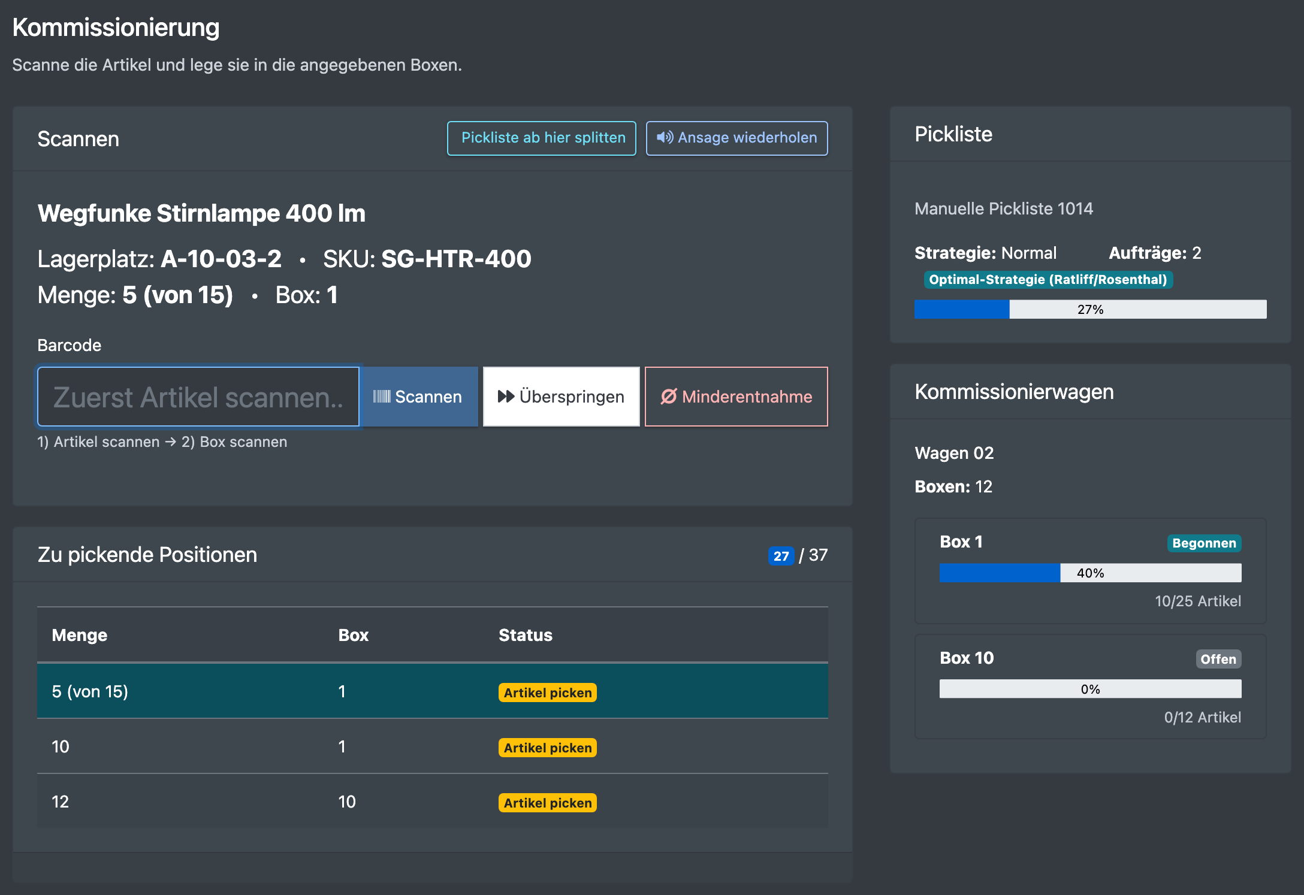
Task: Click the Box 10 card title
Action: pos(967,658)
